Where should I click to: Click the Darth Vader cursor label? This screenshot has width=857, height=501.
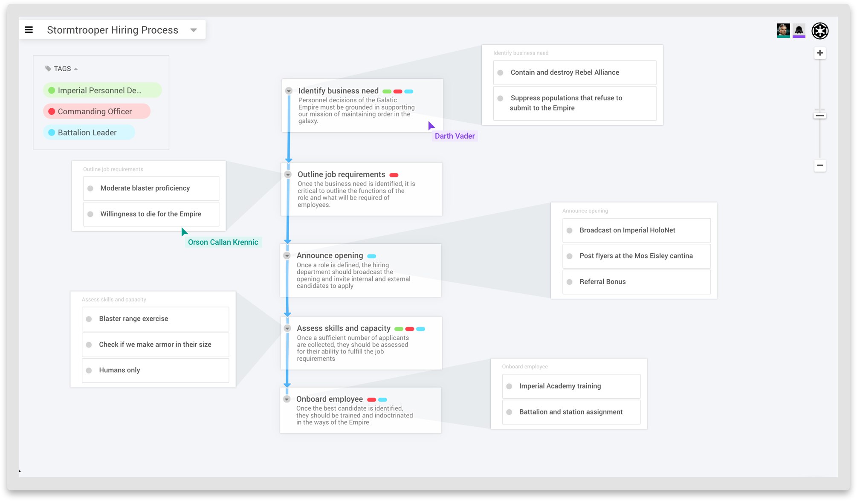(455, 136)
